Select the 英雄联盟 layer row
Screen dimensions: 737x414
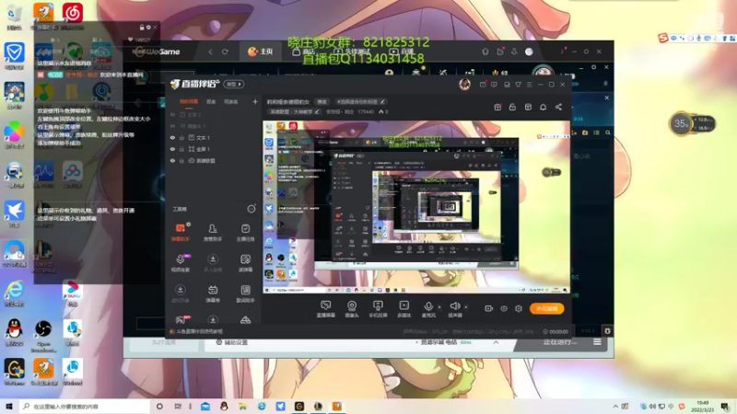pos(214,160)
